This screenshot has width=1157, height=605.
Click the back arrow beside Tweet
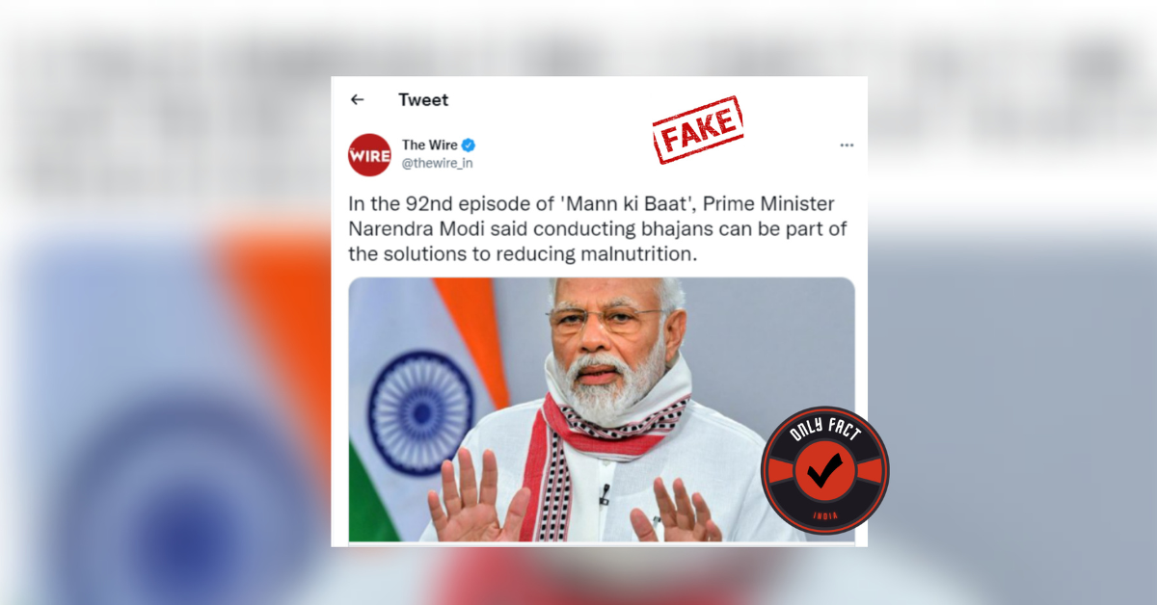tap(357, 99)
